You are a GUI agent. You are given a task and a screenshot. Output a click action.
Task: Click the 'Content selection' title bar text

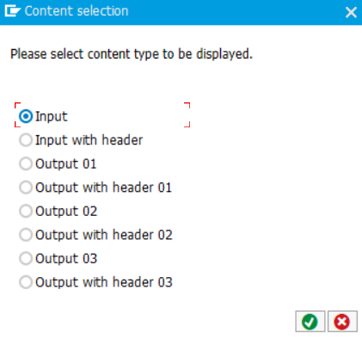point(77,11)
